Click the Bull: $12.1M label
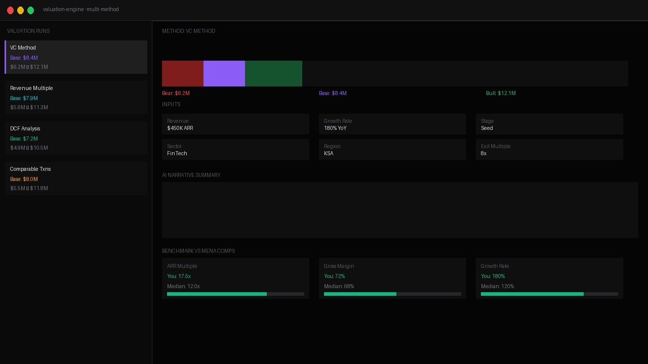This screenshot has width=648, height=364. click(x=501, y=94)
